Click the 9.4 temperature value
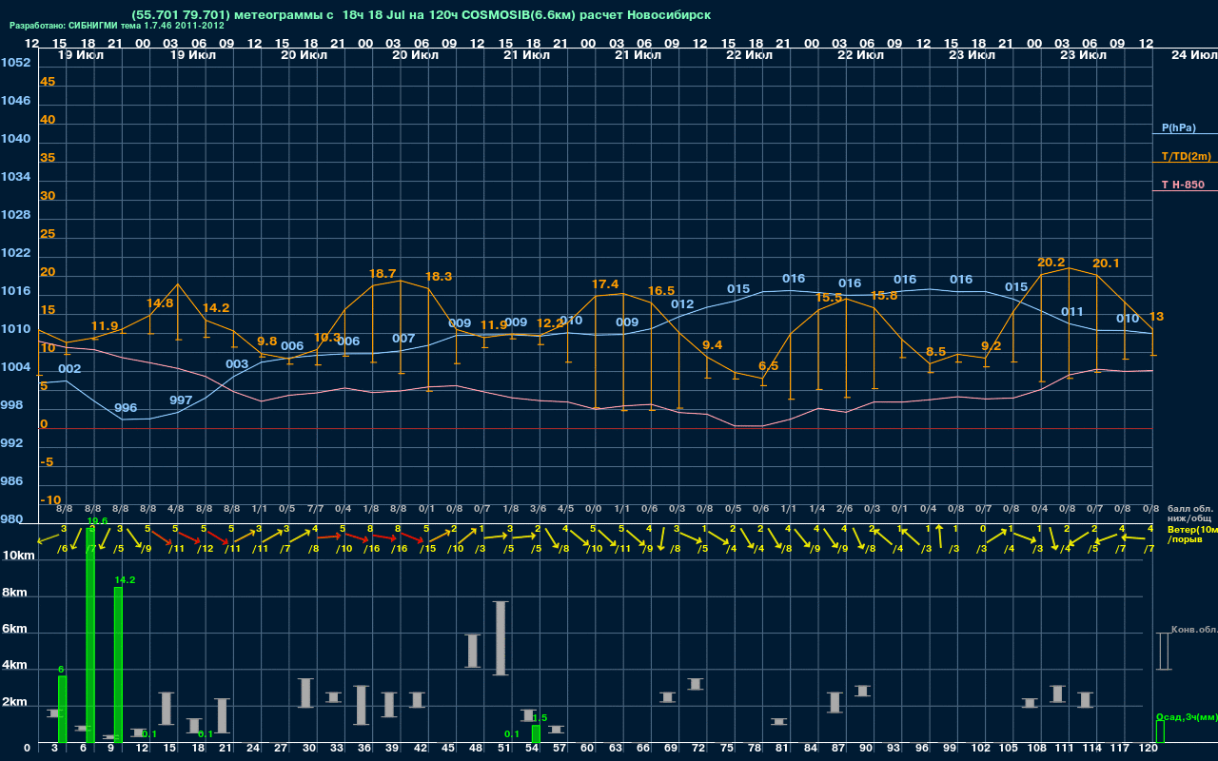Image resolution: width=1218 pixels, height=761 pixels. pos(712,345)
